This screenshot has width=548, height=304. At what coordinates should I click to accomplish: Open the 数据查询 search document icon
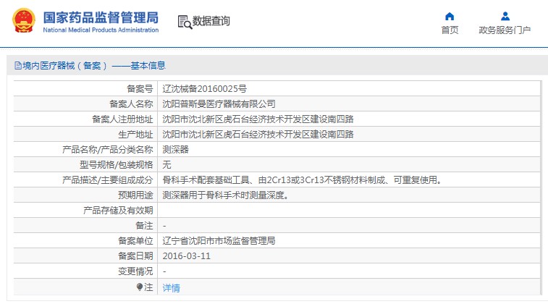[x=185, y=22]
